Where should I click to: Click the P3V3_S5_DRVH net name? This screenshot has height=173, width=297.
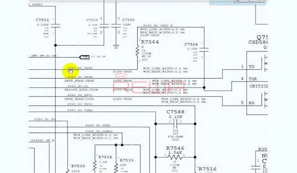point(80,77)
